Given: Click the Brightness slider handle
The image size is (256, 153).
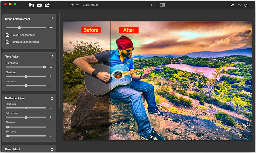Looking at the screenshot, I should click(26, 117).
